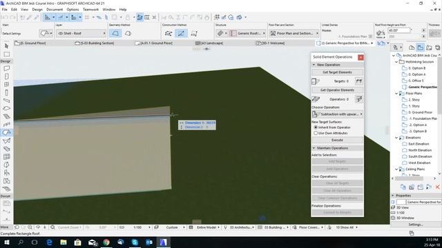The width and height of the screenshot is (442, 248).
Task: Click the Redo icon in the toolbar
Action: (12, 17)
